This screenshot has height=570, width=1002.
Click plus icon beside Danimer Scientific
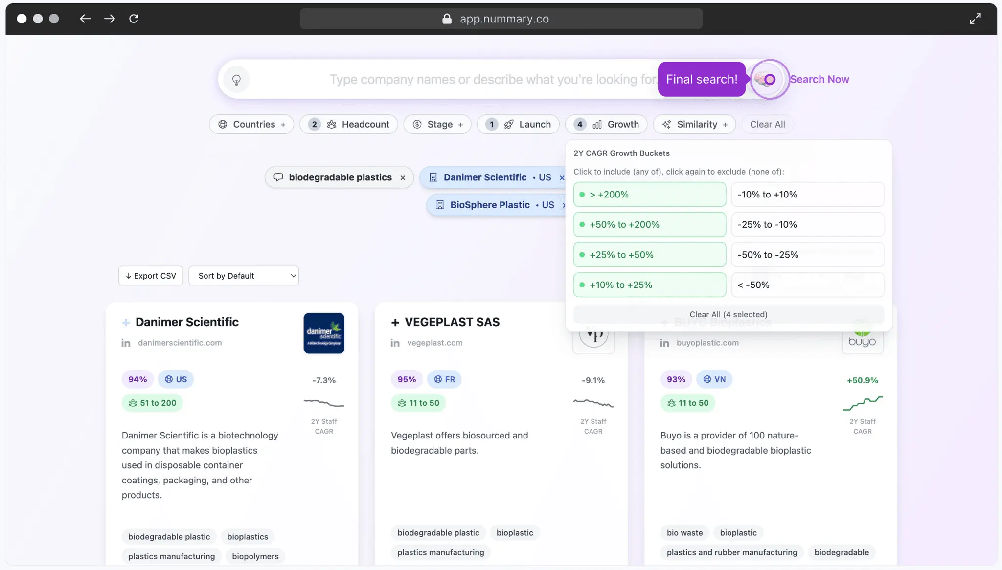[126, 323]
